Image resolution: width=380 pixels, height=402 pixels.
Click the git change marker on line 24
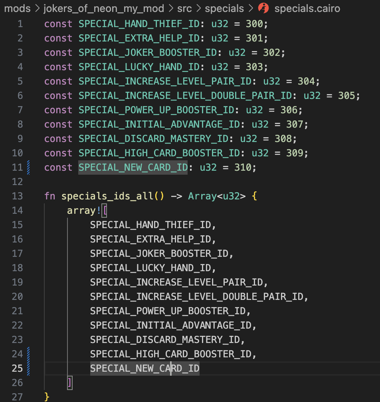tap(28, 354)
